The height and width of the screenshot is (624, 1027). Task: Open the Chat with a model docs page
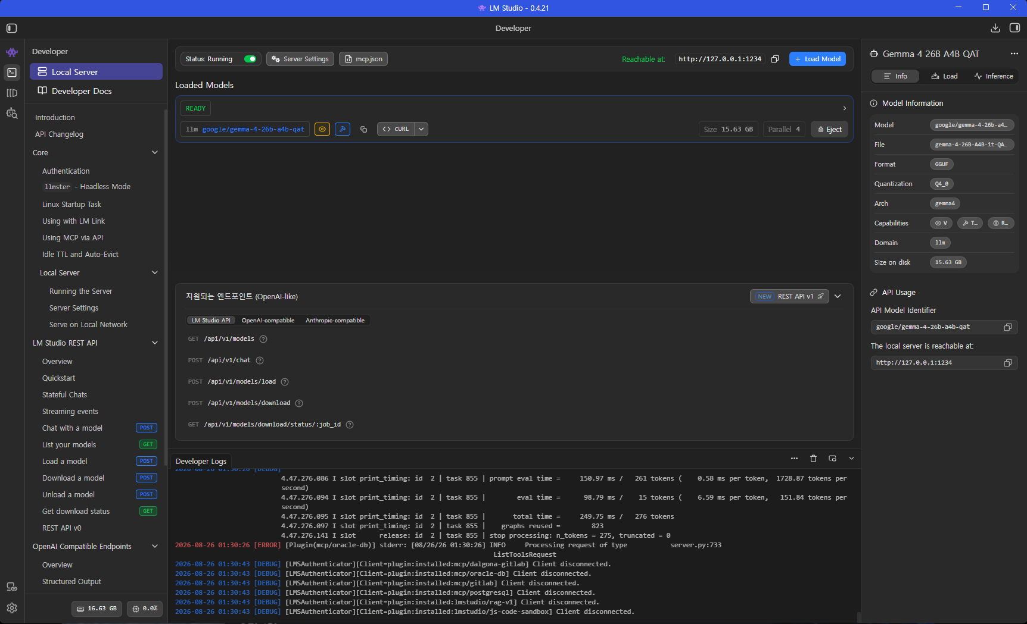(72, 428)
